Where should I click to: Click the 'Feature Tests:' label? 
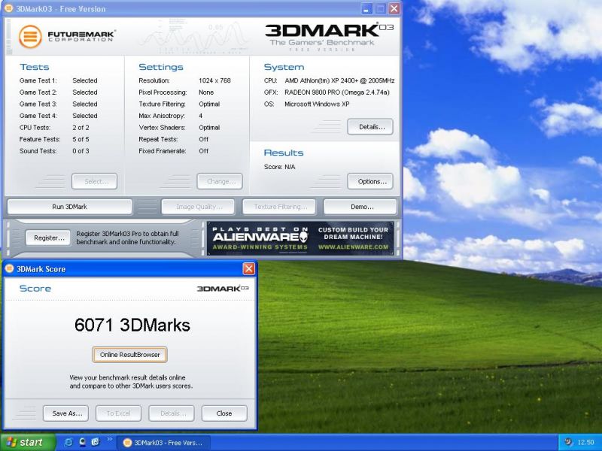coord(40,139)
